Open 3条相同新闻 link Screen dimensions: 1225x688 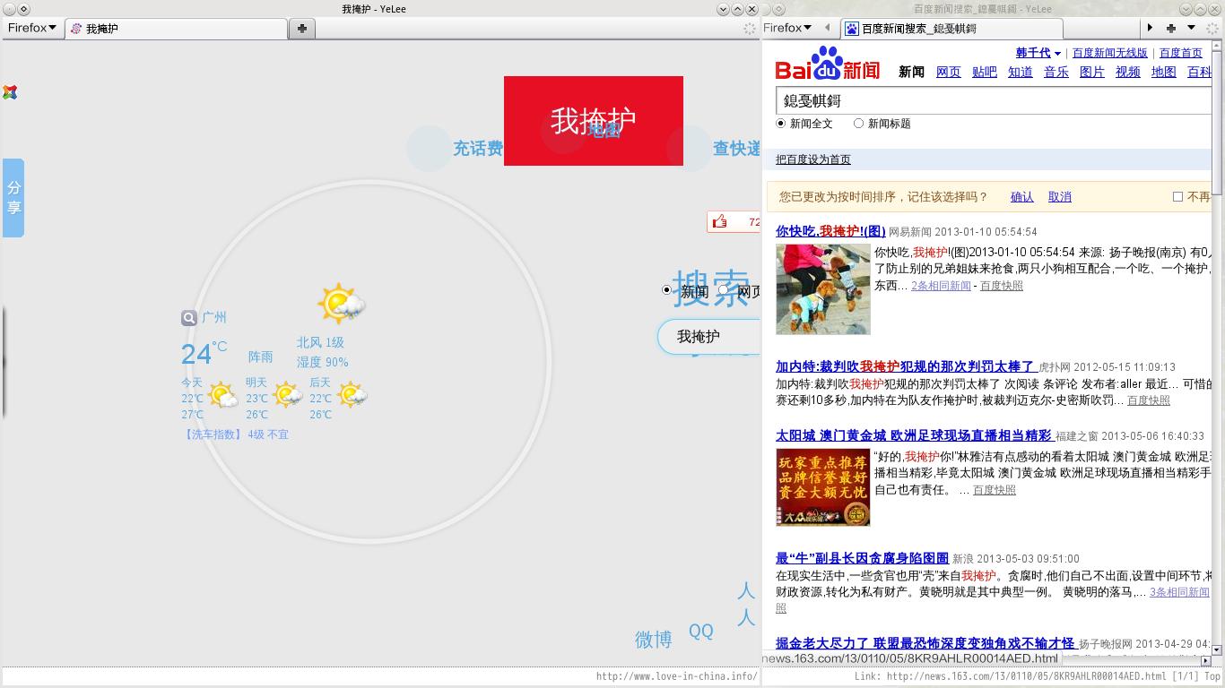pyautogui.click(x=1179, y=592)
